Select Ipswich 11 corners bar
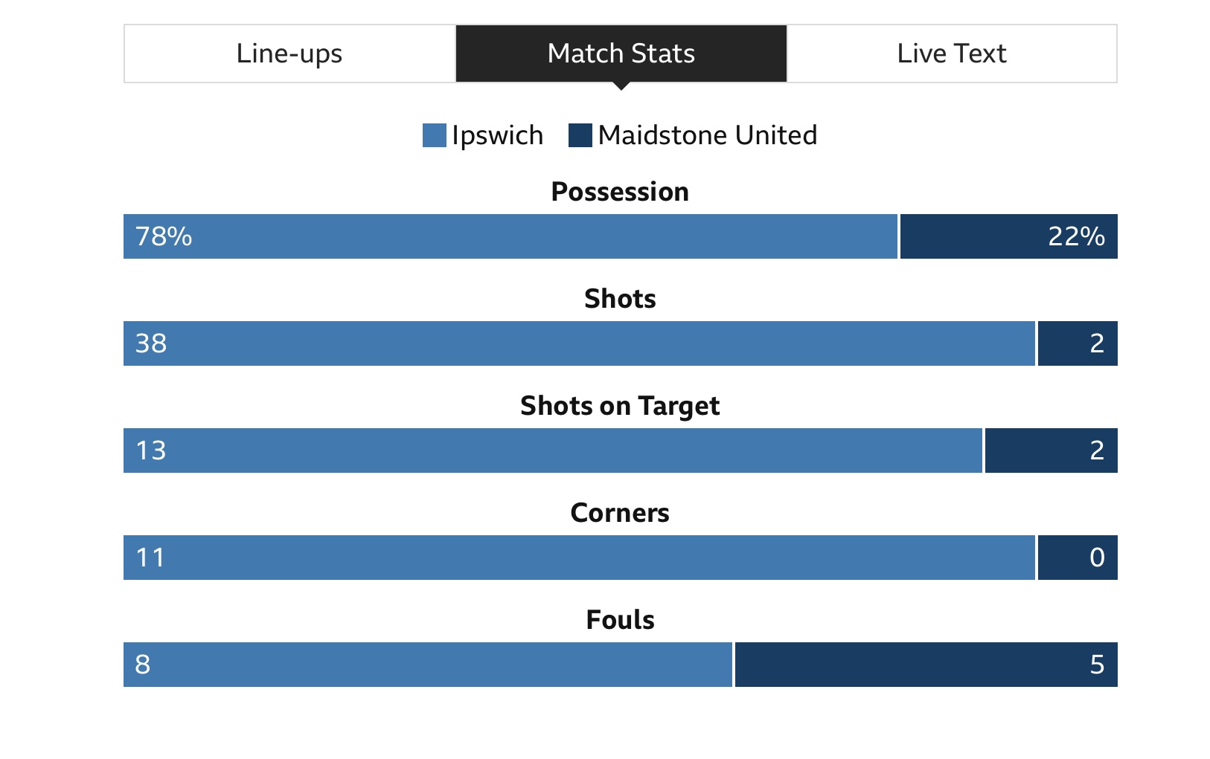Image resolution: width=1210 pixels, height=759 pixels. tap(579, 558)
